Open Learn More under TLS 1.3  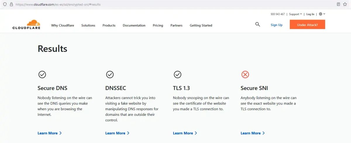pos(185,133)
